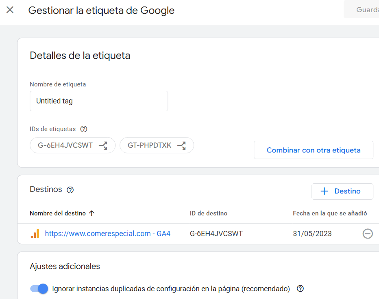
Task: Open help icon next to IDs de etiquetas
Action: [x=84, y=129]
